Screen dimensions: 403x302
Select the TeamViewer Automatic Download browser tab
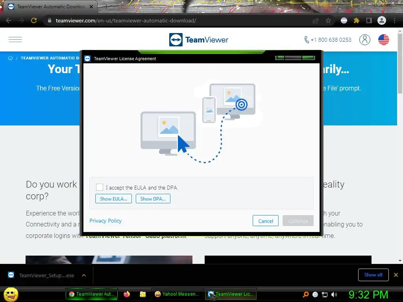coord(50,7)
